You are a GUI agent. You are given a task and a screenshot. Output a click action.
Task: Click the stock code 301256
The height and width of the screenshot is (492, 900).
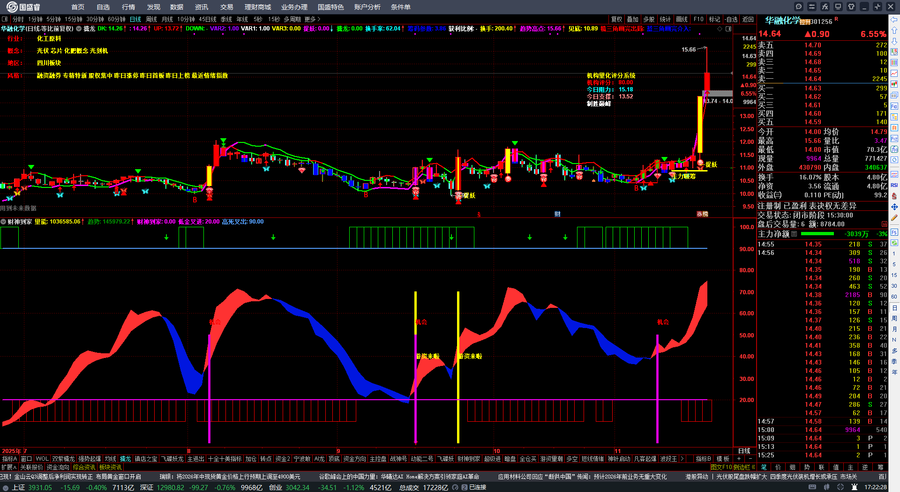pos(821,22)
